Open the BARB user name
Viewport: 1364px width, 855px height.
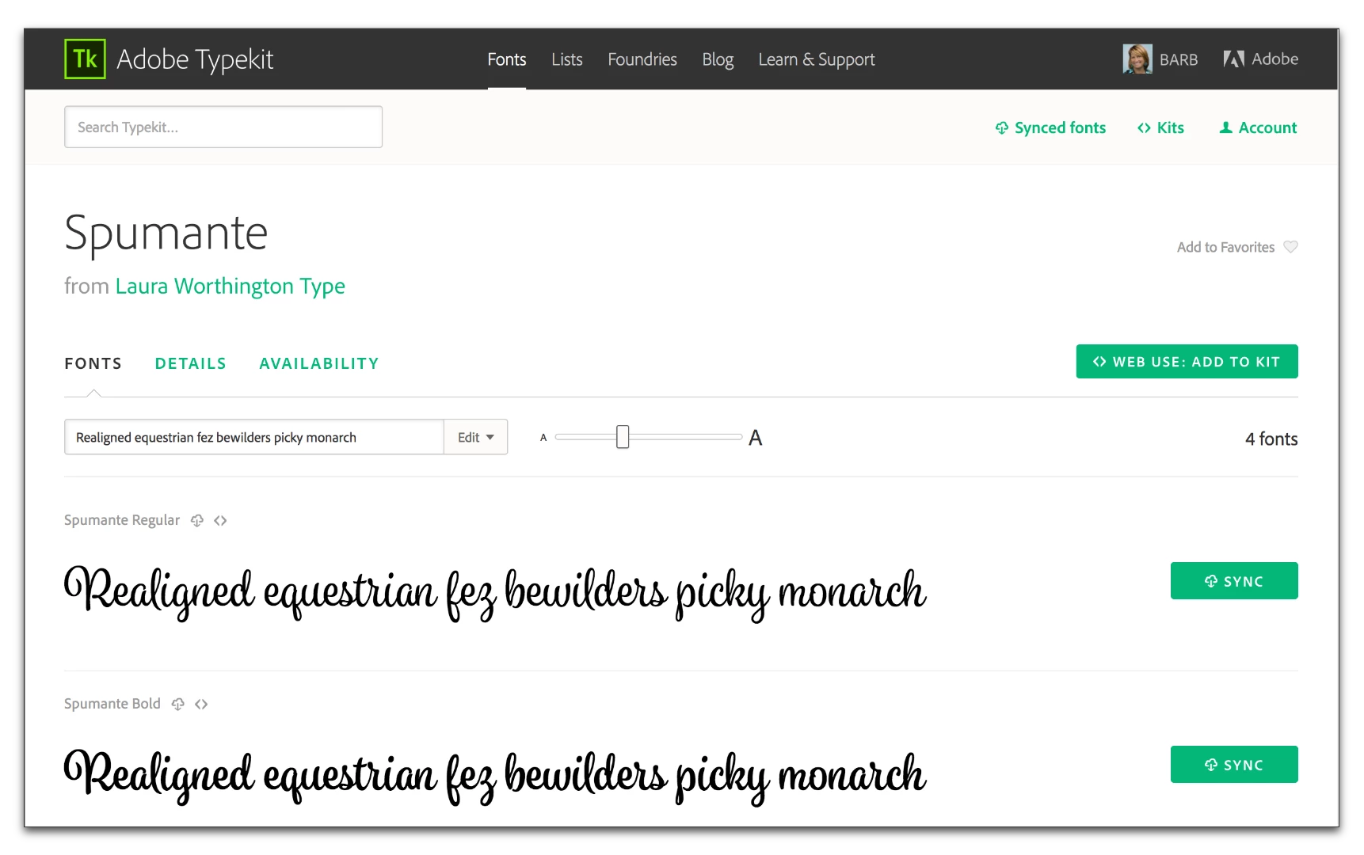pyautogui.click(x=1179, y=60)
